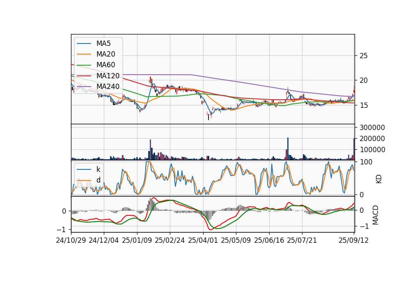This screenshot has width=394, height=283.
Task: Click the 25/07/21 date axis label
Action: point(302,240)
